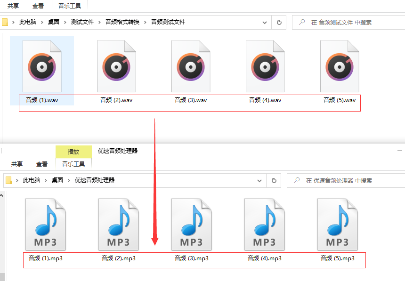Screen dimensions: 405x281
Task: Select the 音频 (5).mp3 file icon
Action: point(337,224)
